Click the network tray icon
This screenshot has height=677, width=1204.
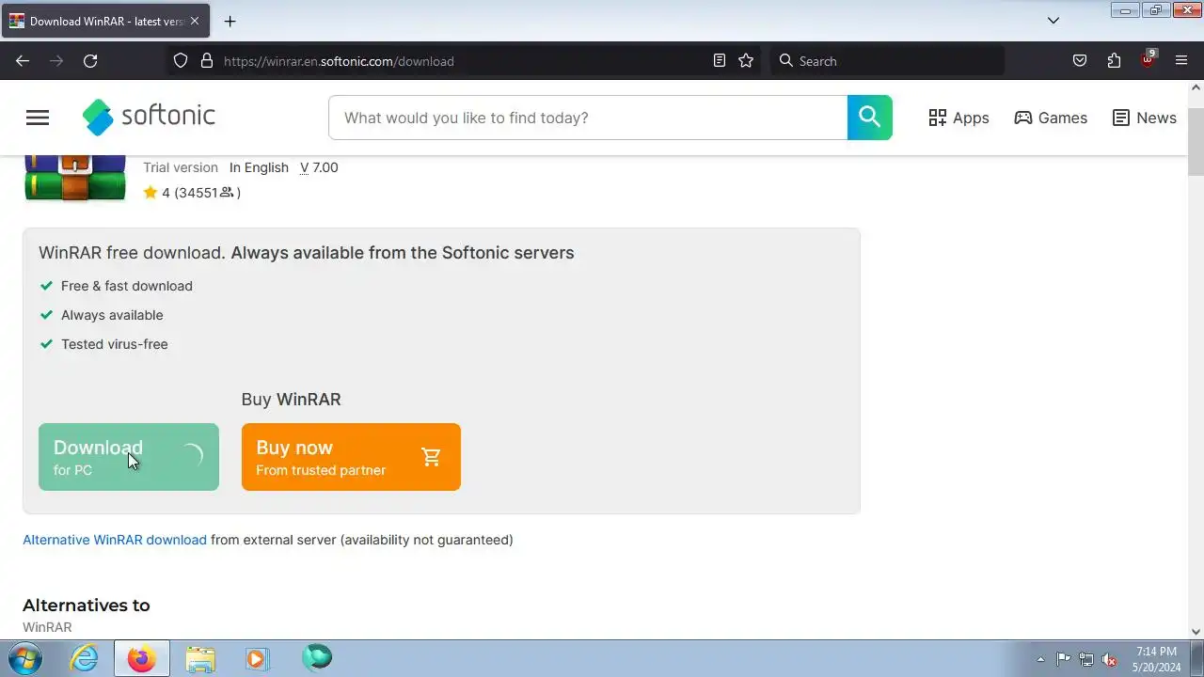[1086, 659]
